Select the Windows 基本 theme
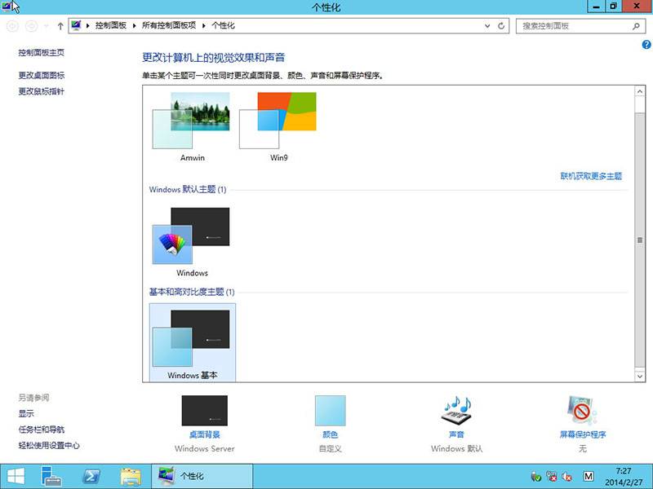 [192, 341]
